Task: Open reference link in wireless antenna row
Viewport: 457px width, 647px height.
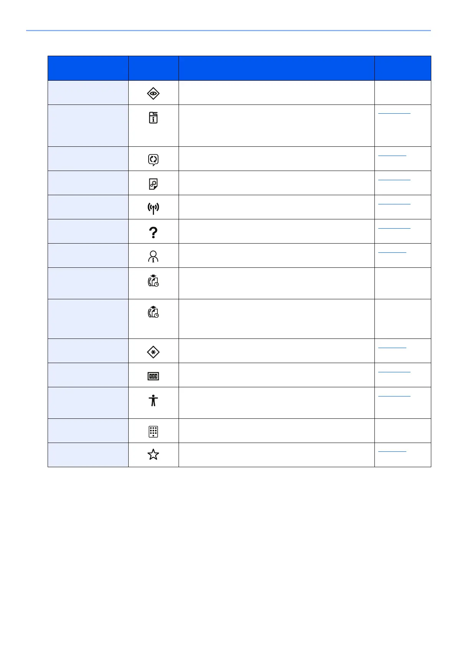Action: point(394,203)
